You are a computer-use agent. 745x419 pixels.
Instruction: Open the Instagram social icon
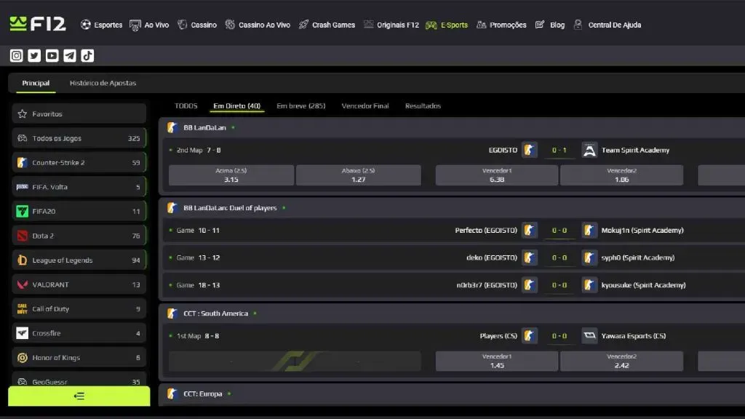(x=15, y=55)
